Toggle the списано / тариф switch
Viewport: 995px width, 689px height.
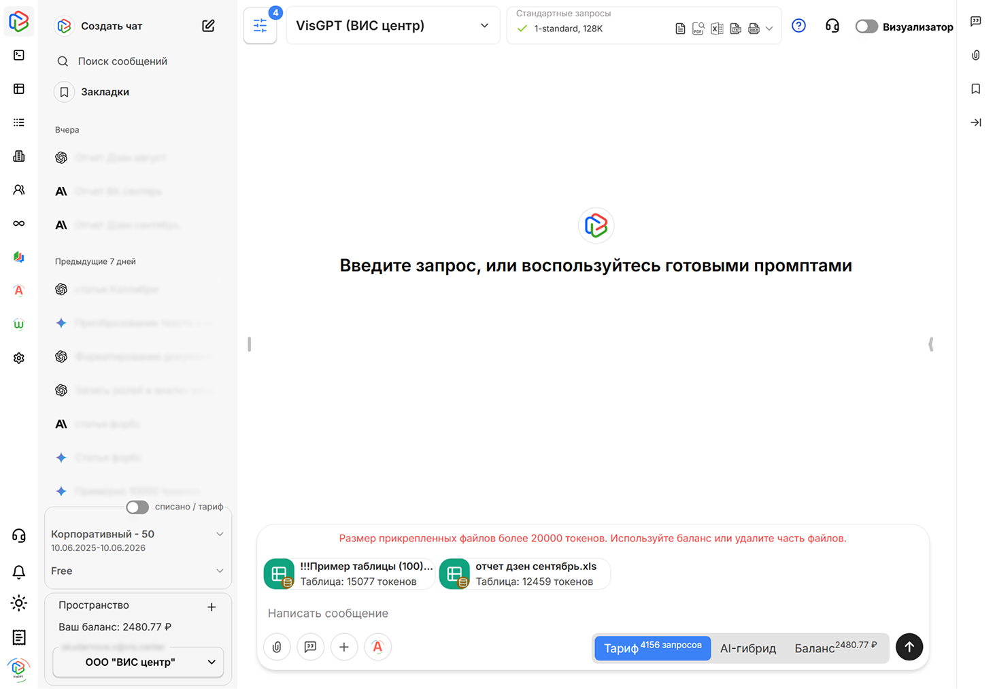pyautogui.click(x=137, y=507)
